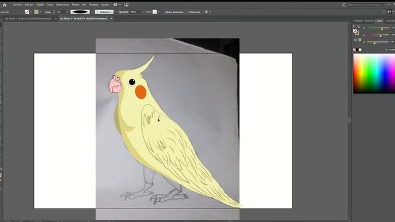Close the Sin título-2 document tab

point(112,18)
